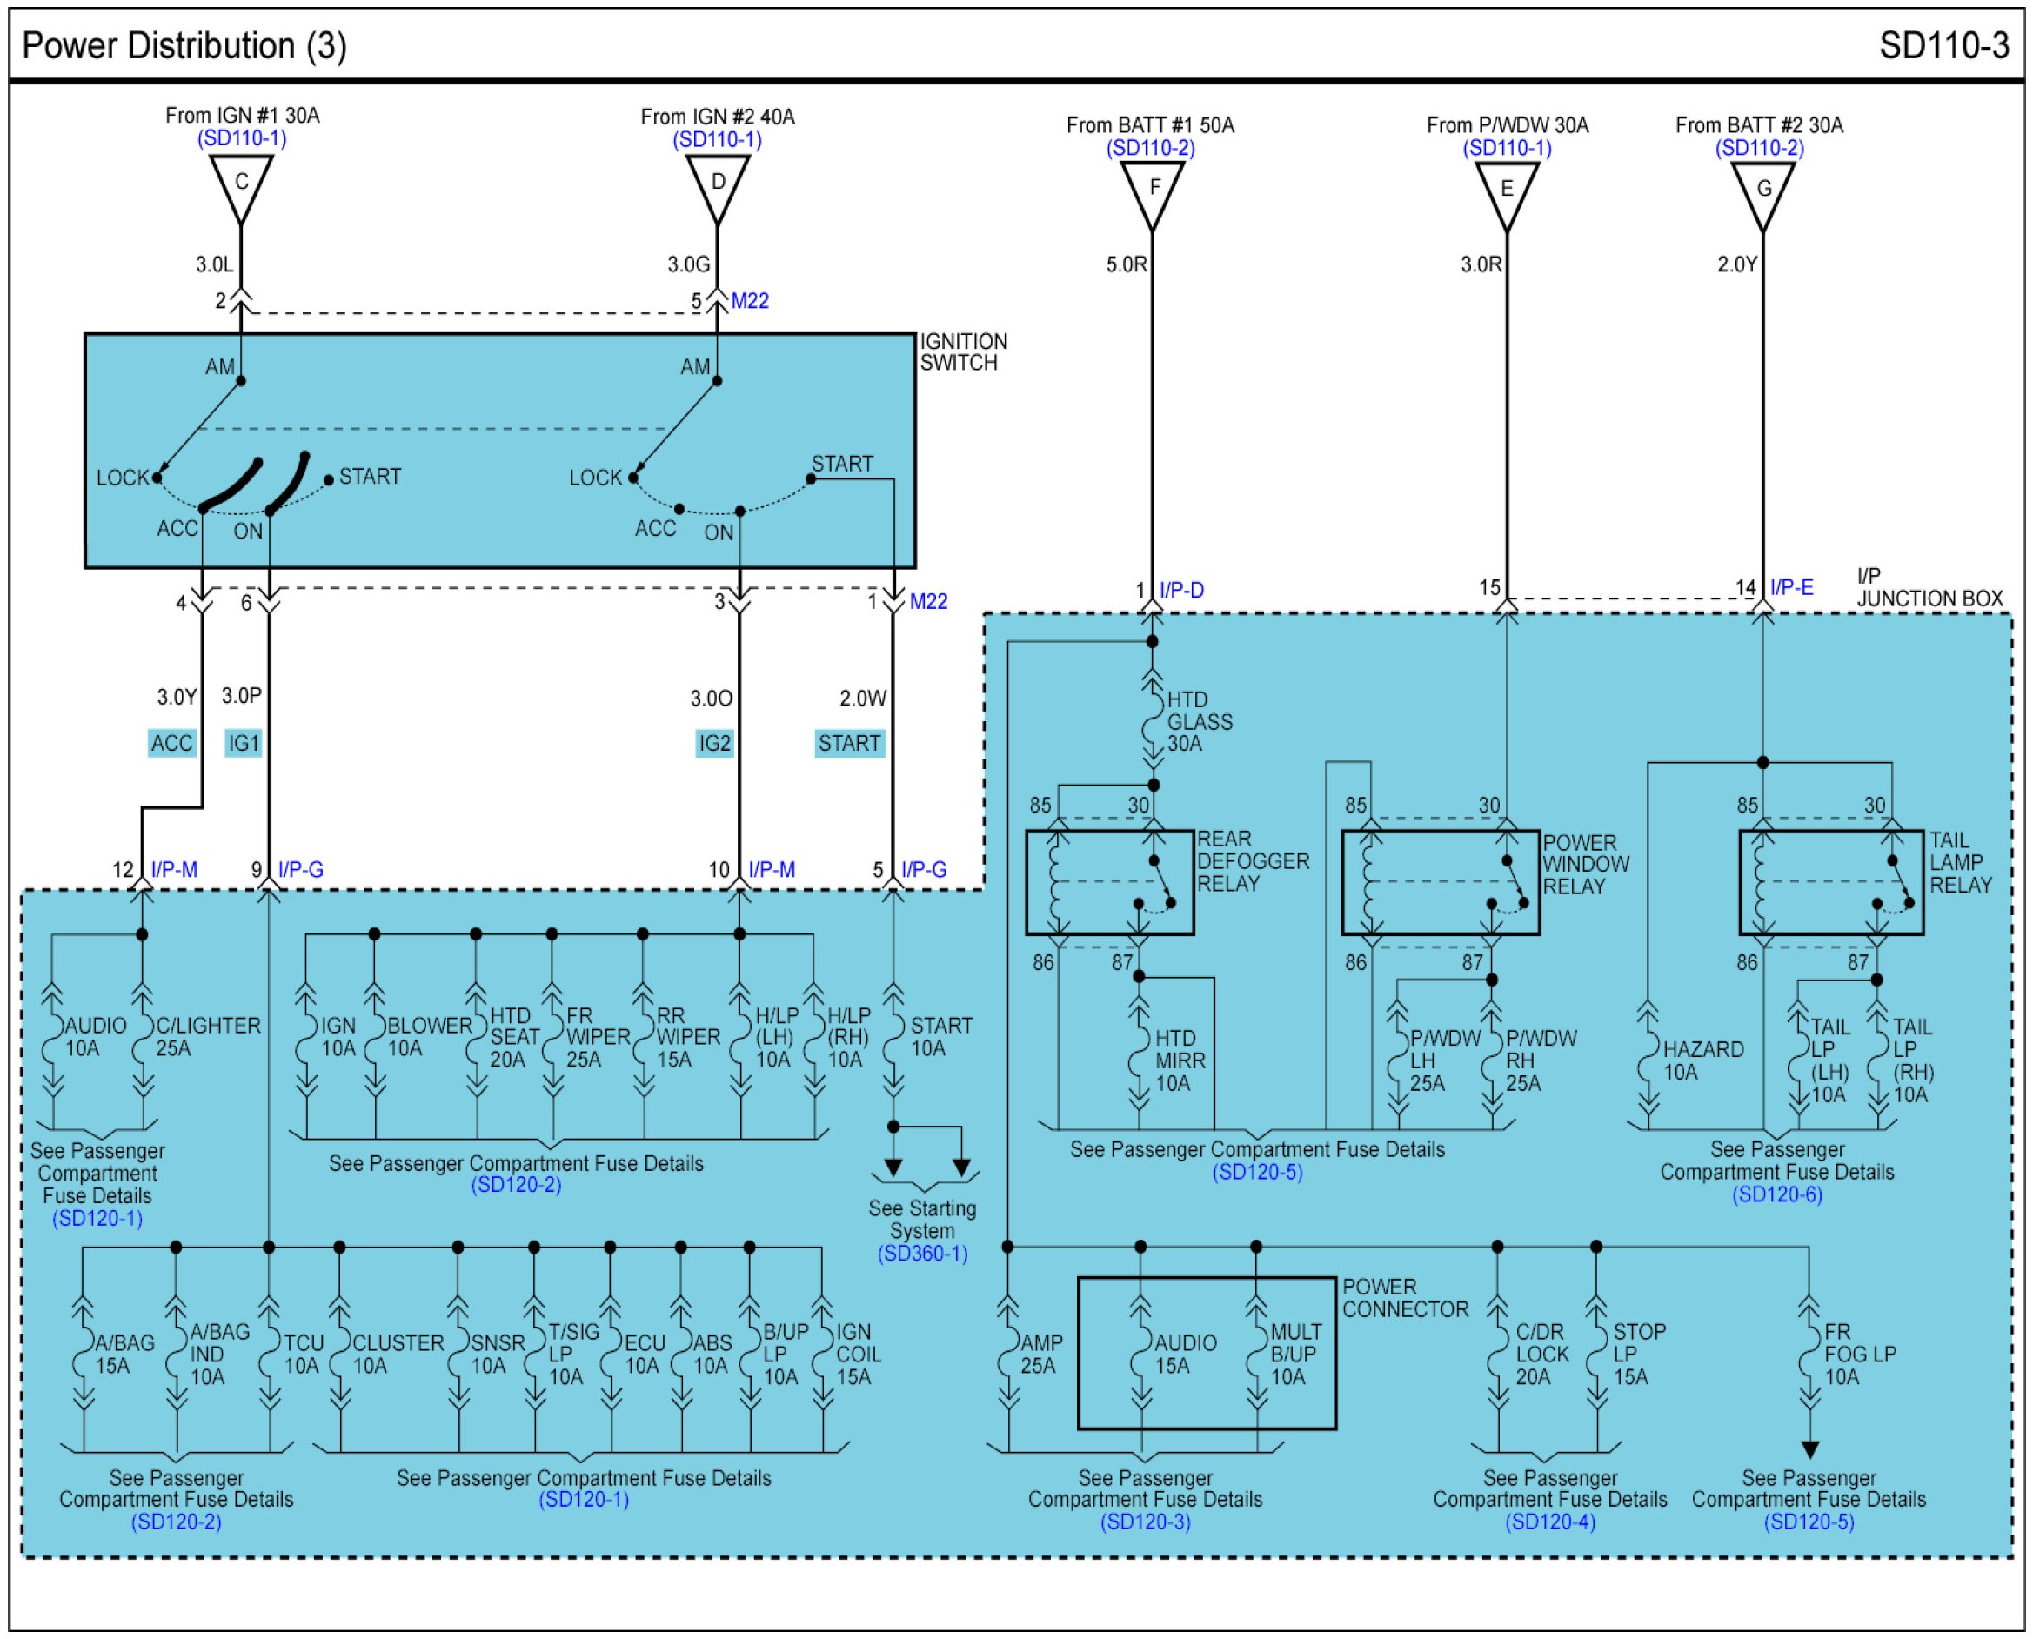The height and width of the screenshot is (1639, 2033).
Task: Open SD120-4 fuse details link
Action: 1550,1522
